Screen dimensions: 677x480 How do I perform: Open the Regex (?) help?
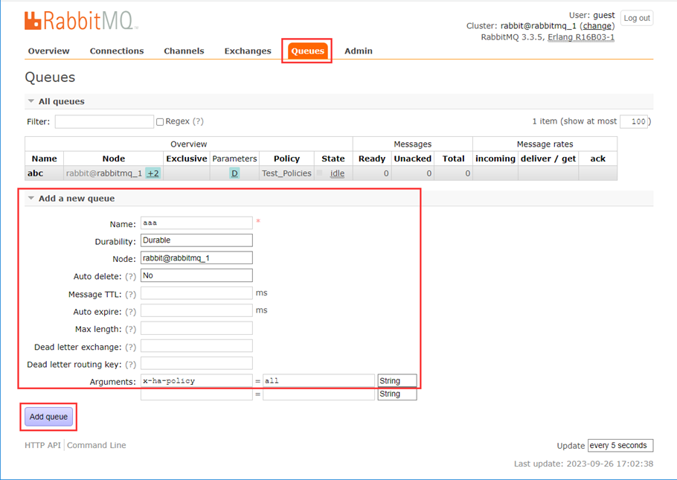(x=198, y=121)
